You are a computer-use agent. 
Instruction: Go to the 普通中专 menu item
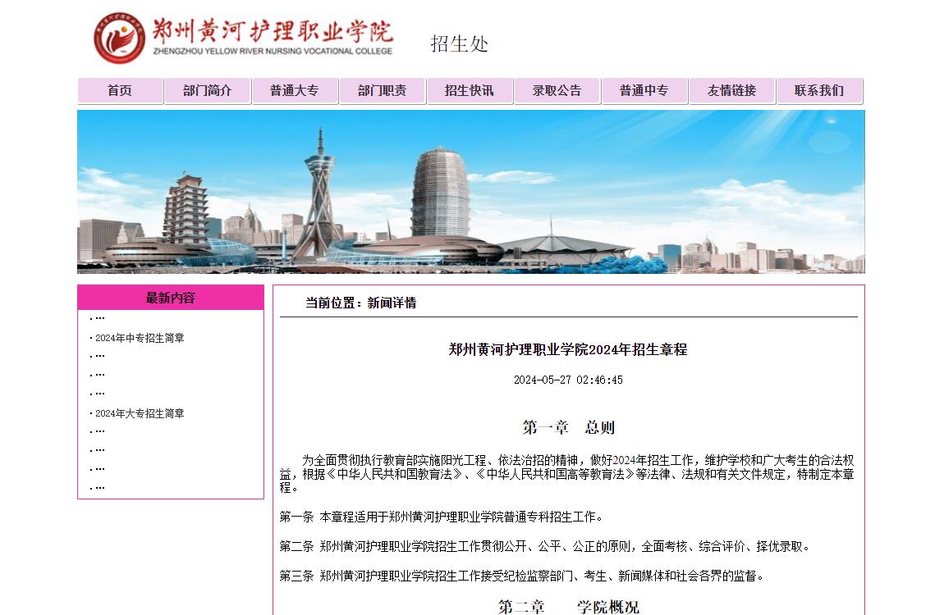pyautogui.click(x=644, y=91)
